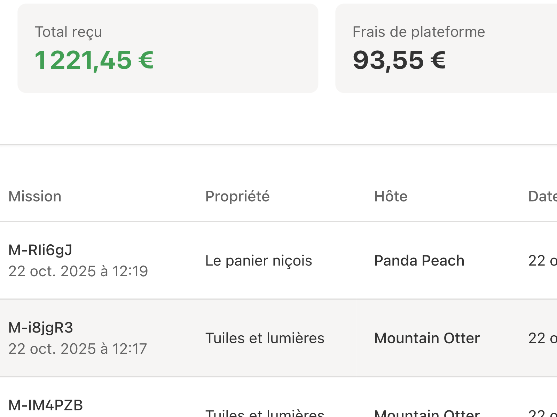Select the first table row for Panda Peach

coord(278,260)
